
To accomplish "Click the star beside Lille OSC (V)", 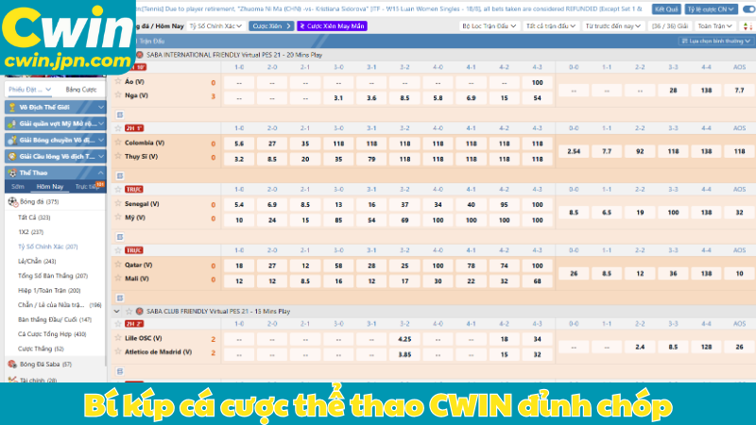I will pos(119,338).
